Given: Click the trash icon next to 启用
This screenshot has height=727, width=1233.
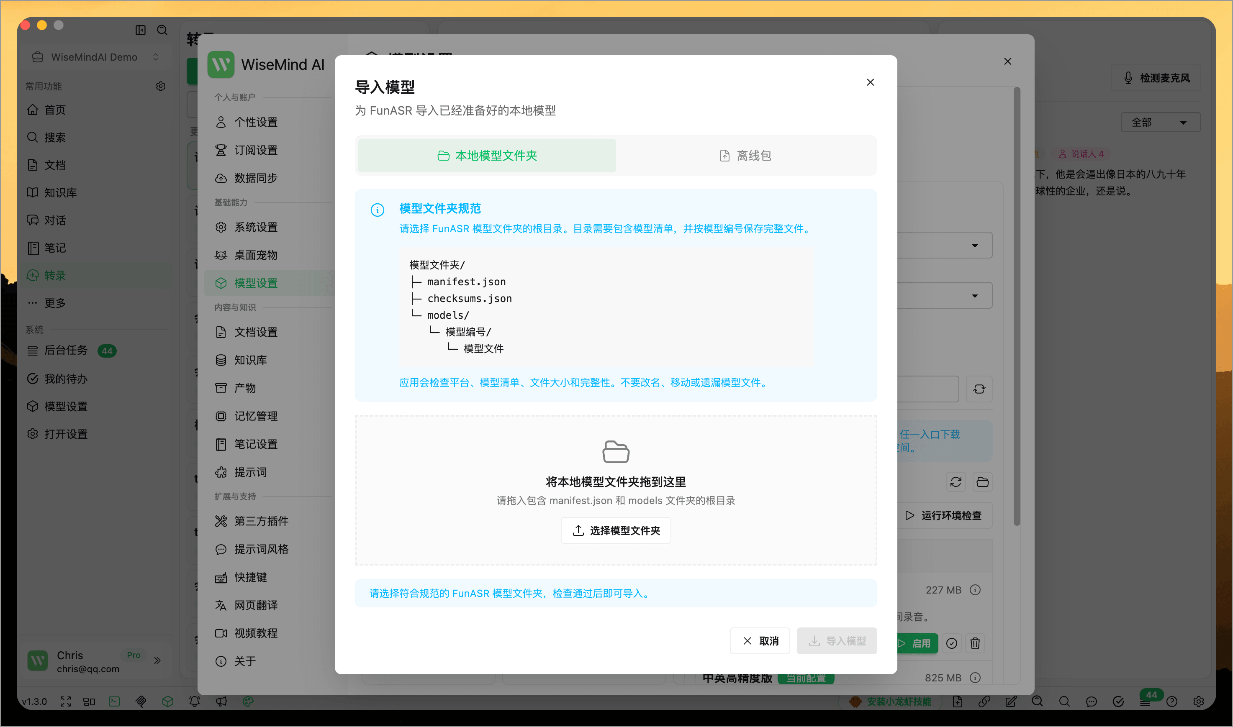Looking at the screenshot, I should click(975, 643).
